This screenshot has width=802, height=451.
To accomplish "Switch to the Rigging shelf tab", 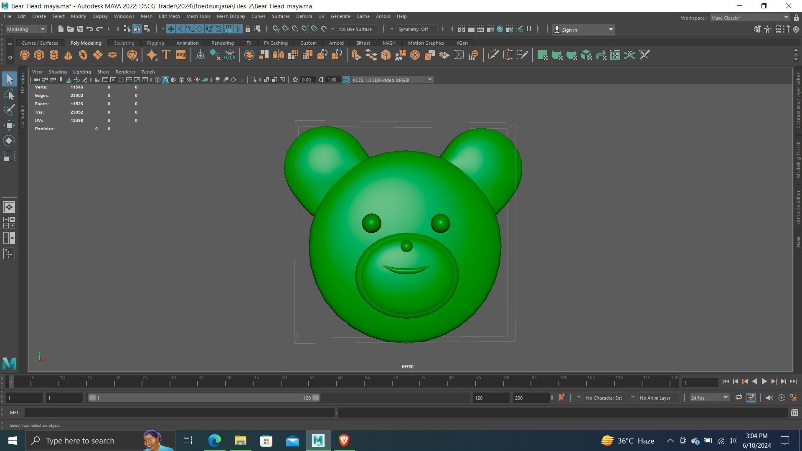I will pyautogui.click(x=155, y=43).
